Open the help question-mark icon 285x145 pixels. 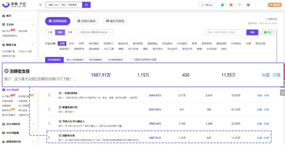coord(240,5)
